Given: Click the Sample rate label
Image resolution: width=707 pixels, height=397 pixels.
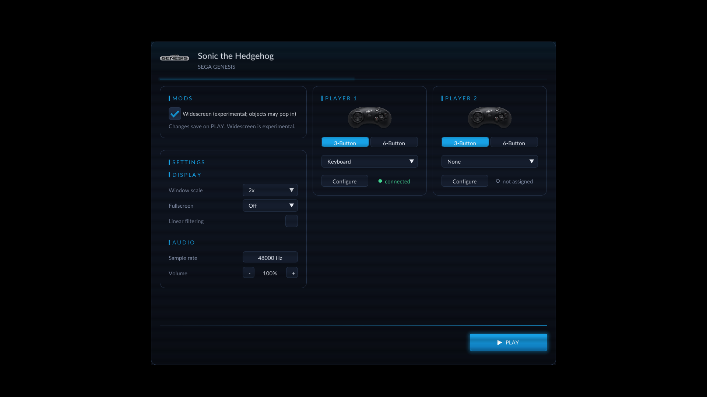Looking at the screenshot, I should click(183, 258).
